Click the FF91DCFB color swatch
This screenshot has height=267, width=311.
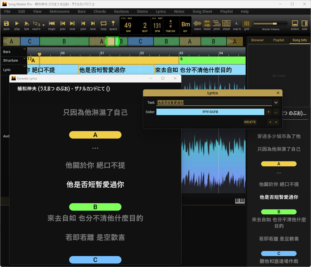(210, 112)
